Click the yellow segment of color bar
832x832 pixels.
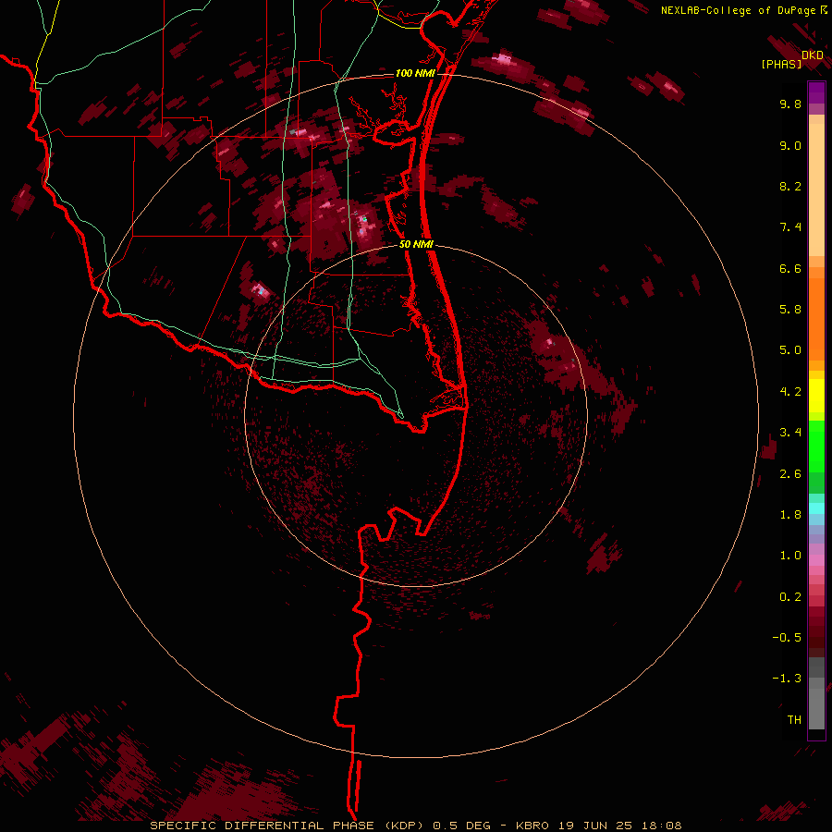(x=816, y=396)
